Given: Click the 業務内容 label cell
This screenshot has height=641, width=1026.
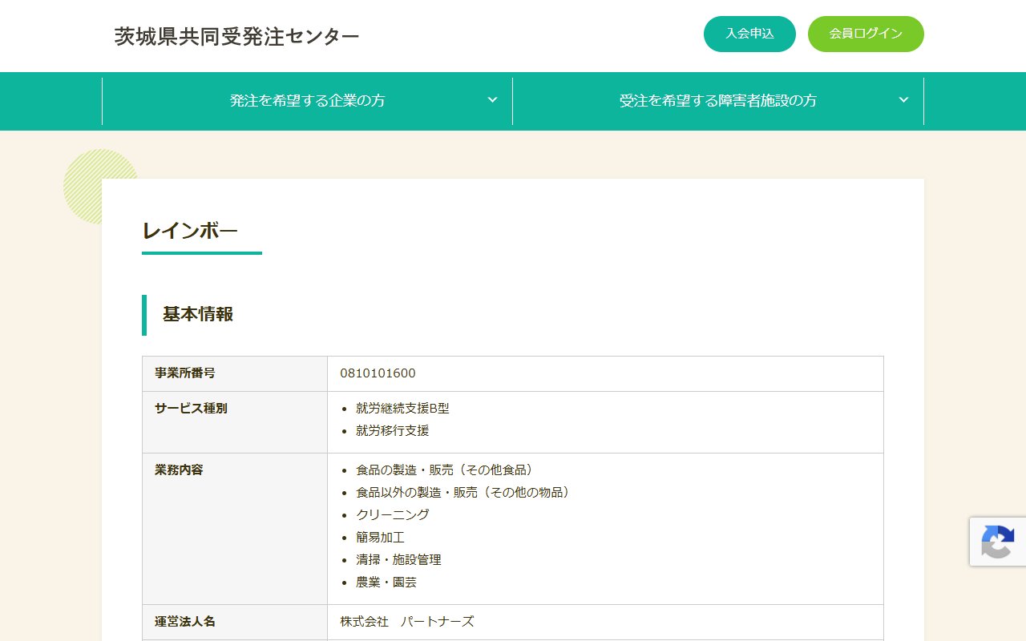Looking at the screenshot, I should pos(235,529).
